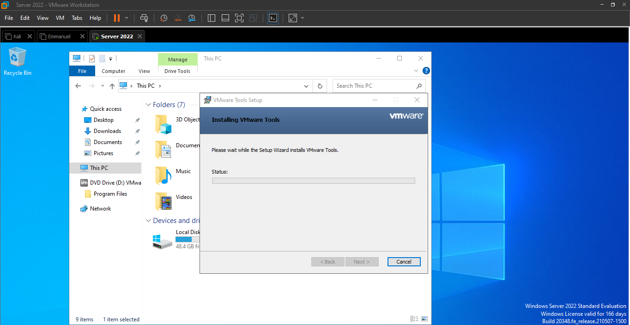Open the Explorer View ribbon tab
630x325 pixels.
145,71
